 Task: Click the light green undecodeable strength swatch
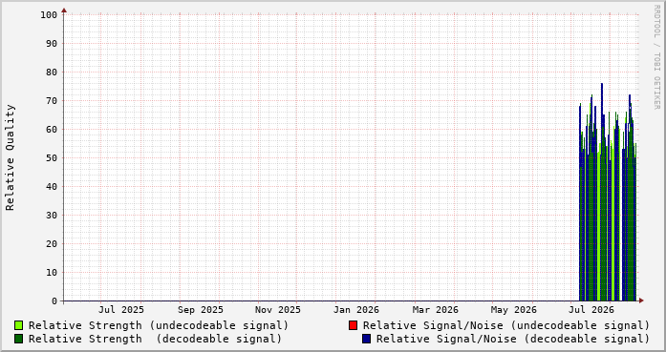(x=19, y=325)
